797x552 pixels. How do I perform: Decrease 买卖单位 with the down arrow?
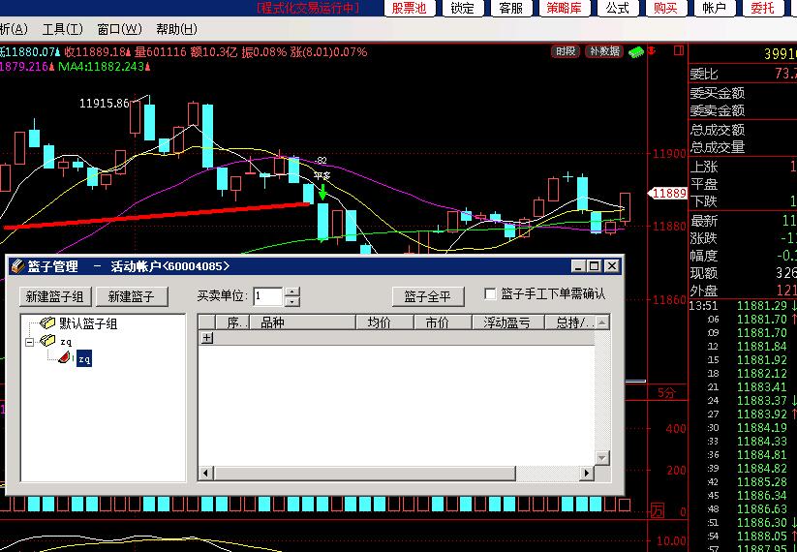[291, 301]
